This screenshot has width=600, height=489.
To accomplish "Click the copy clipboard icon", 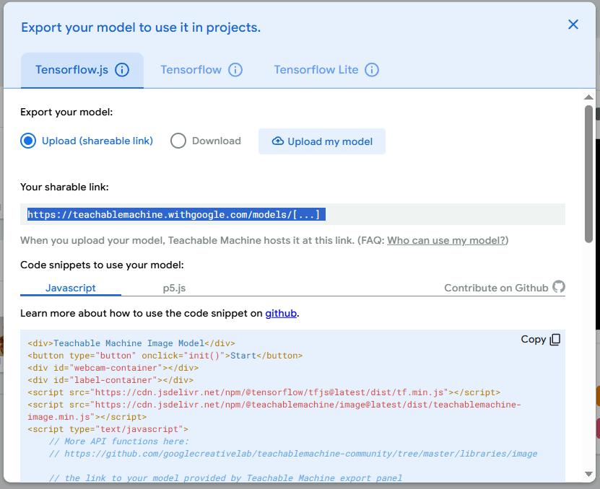I will 555,340.
